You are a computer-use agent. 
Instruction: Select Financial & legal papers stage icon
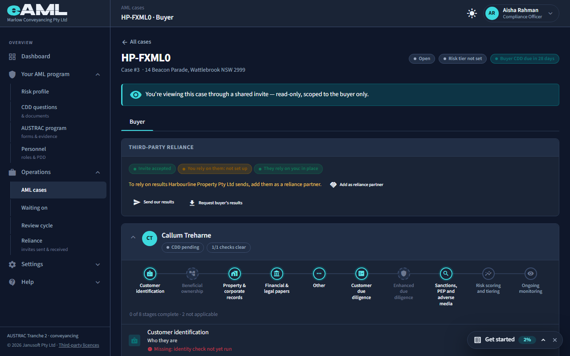tap(277, 273)
